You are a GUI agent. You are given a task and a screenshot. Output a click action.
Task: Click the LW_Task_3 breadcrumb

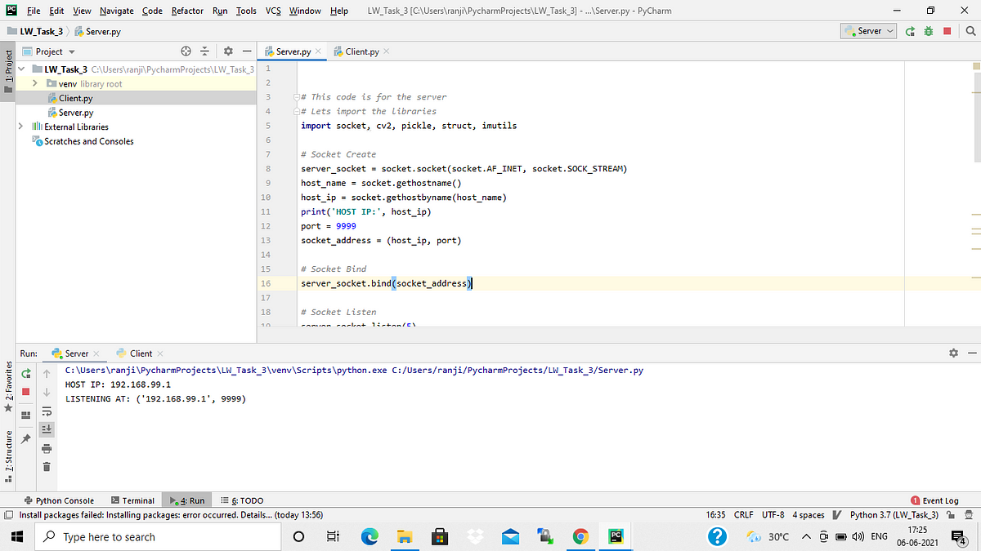(x=35, y=31)
